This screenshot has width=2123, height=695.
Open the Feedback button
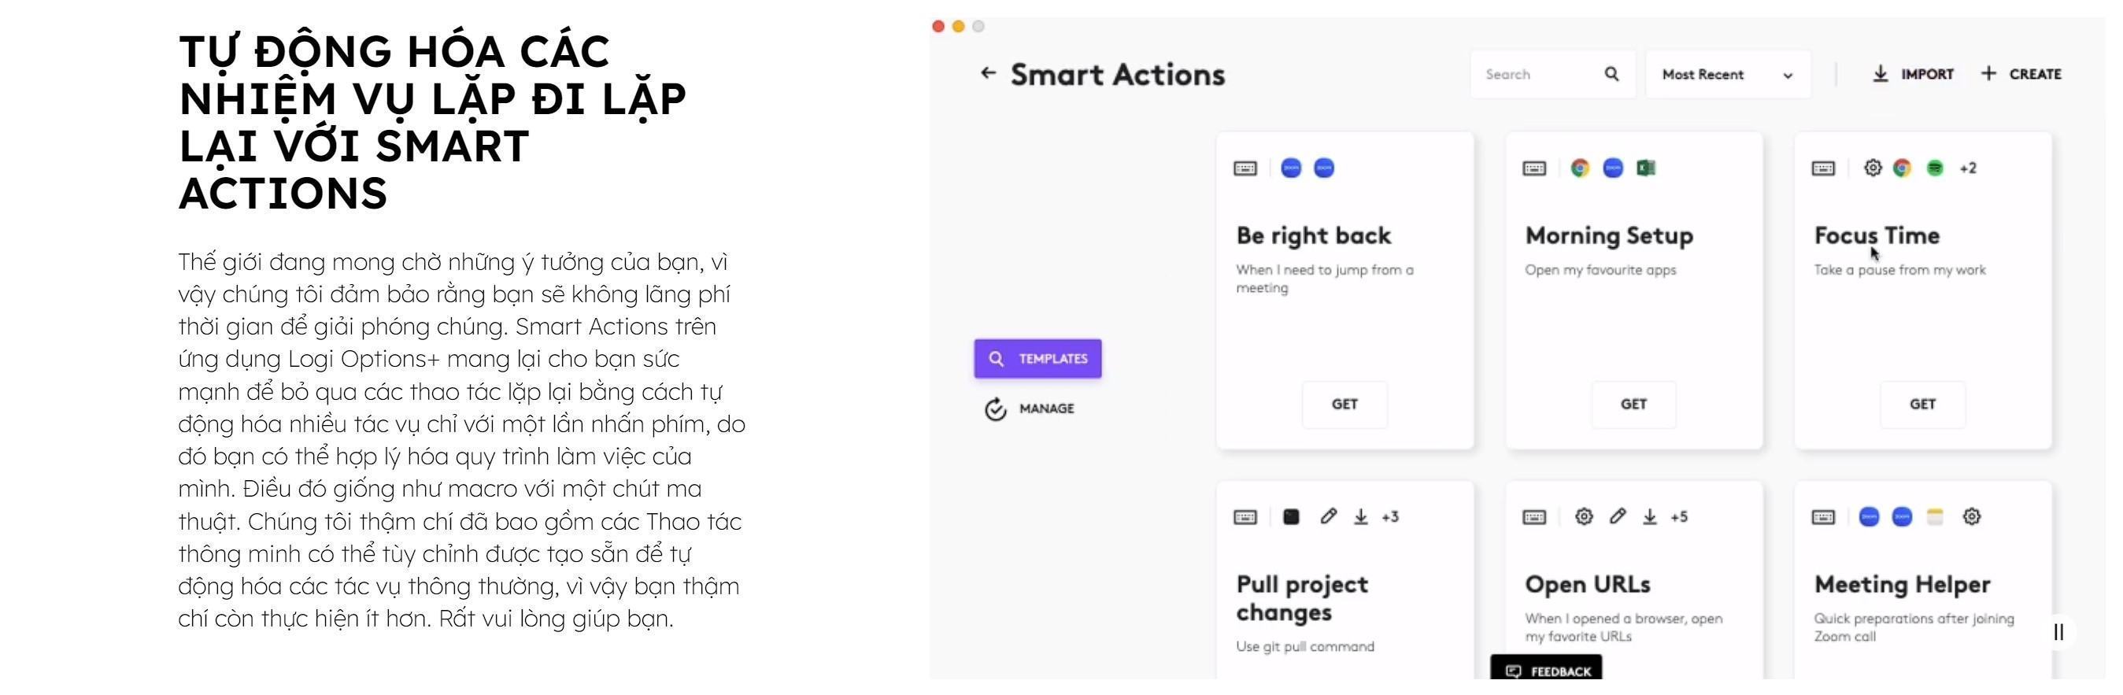[1546, 671]
